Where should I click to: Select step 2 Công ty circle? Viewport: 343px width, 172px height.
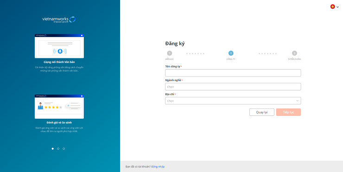231,53
